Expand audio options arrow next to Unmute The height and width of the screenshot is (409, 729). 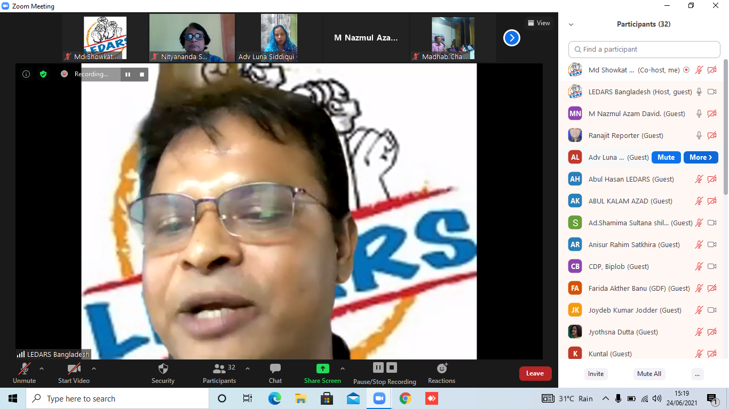[x=42, y=369]
